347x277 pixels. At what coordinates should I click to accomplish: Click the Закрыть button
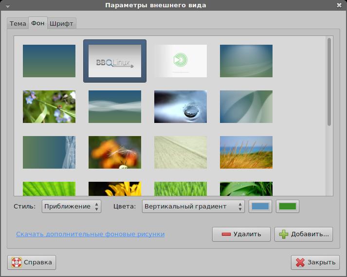click(315, 262)
